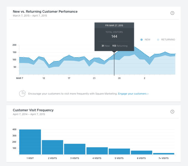Select the 5 VISITS bar
The height and width of the screenshot is (166, 188).
(x=119, y=151)
